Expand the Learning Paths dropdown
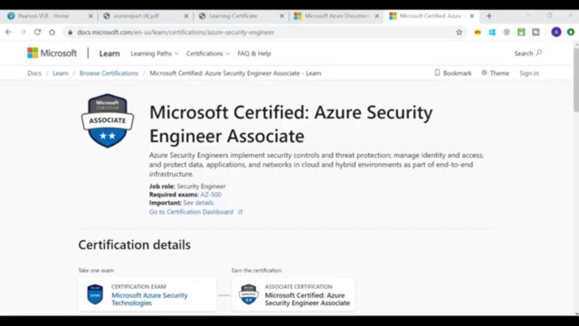 tap(154, 53)
